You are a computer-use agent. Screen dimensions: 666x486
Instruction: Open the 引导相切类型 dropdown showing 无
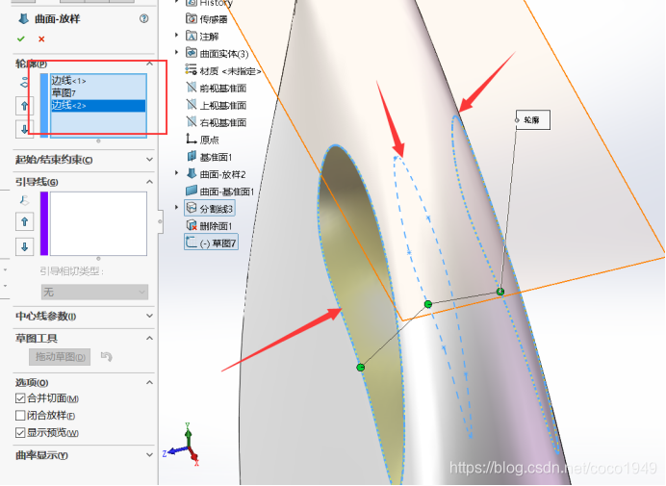tap(94, 293)
